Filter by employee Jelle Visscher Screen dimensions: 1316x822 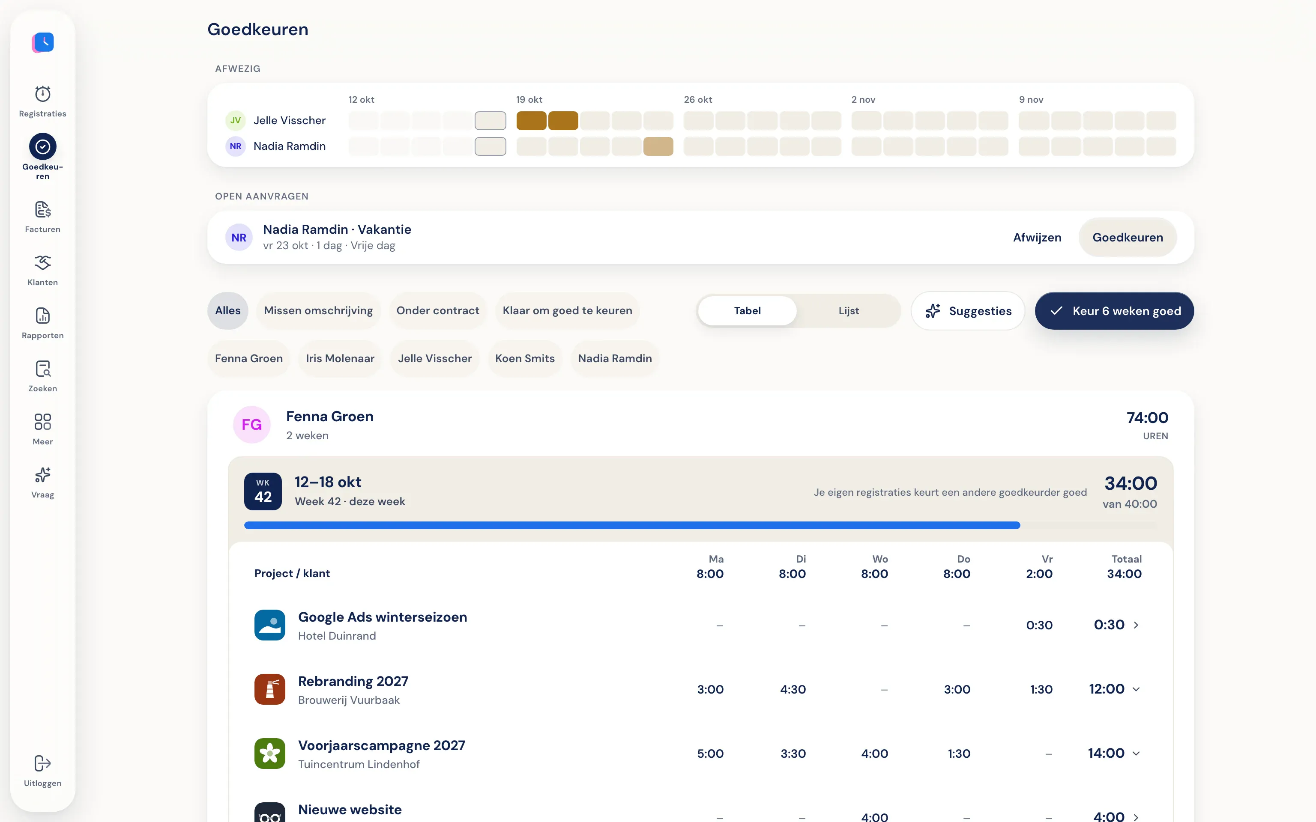pos(434,359)
